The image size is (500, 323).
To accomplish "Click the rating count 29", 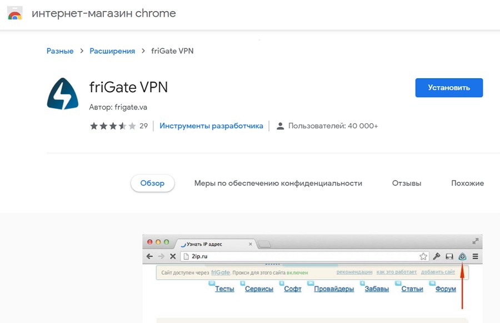I will tap(143, 126).
